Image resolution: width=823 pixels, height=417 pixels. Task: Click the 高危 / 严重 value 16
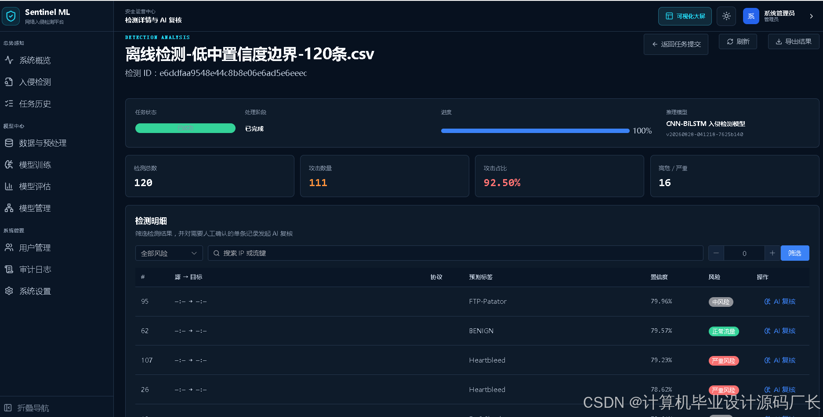pyautogui.click(x=665, y=183)
